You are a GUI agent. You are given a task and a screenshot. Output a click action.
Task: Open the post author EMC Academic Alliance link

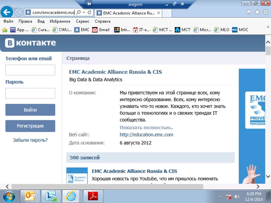[134, 171]
